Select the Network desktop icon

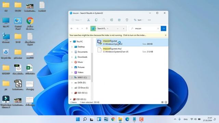coord(6,38)
